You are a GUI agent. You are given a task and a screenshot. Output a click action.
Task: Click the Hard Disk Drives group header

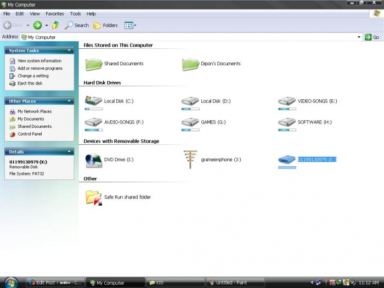pos(102,82)
